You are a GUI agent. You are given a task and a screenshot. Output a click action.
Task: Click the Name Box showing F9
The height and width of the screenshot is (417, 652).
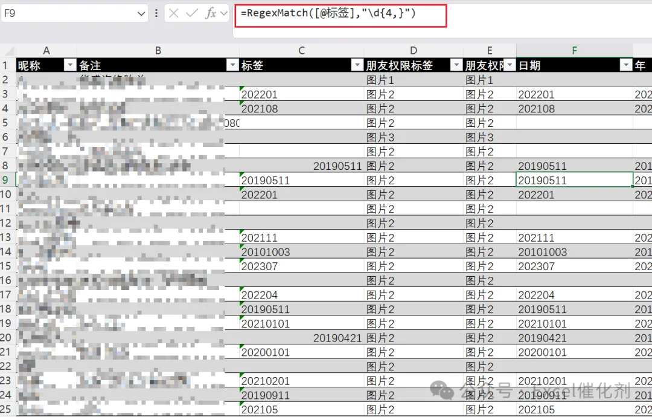pyautogui.click(x=74, y=13)
